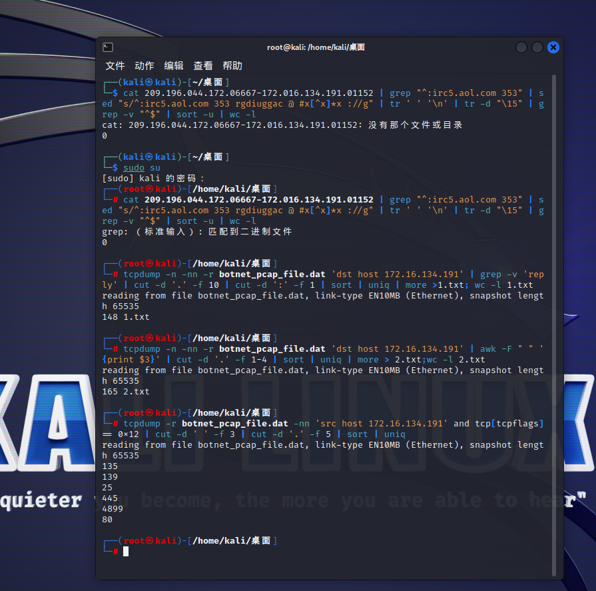Click the port number 139 output
596x591 pixels.
coord(110,476)
